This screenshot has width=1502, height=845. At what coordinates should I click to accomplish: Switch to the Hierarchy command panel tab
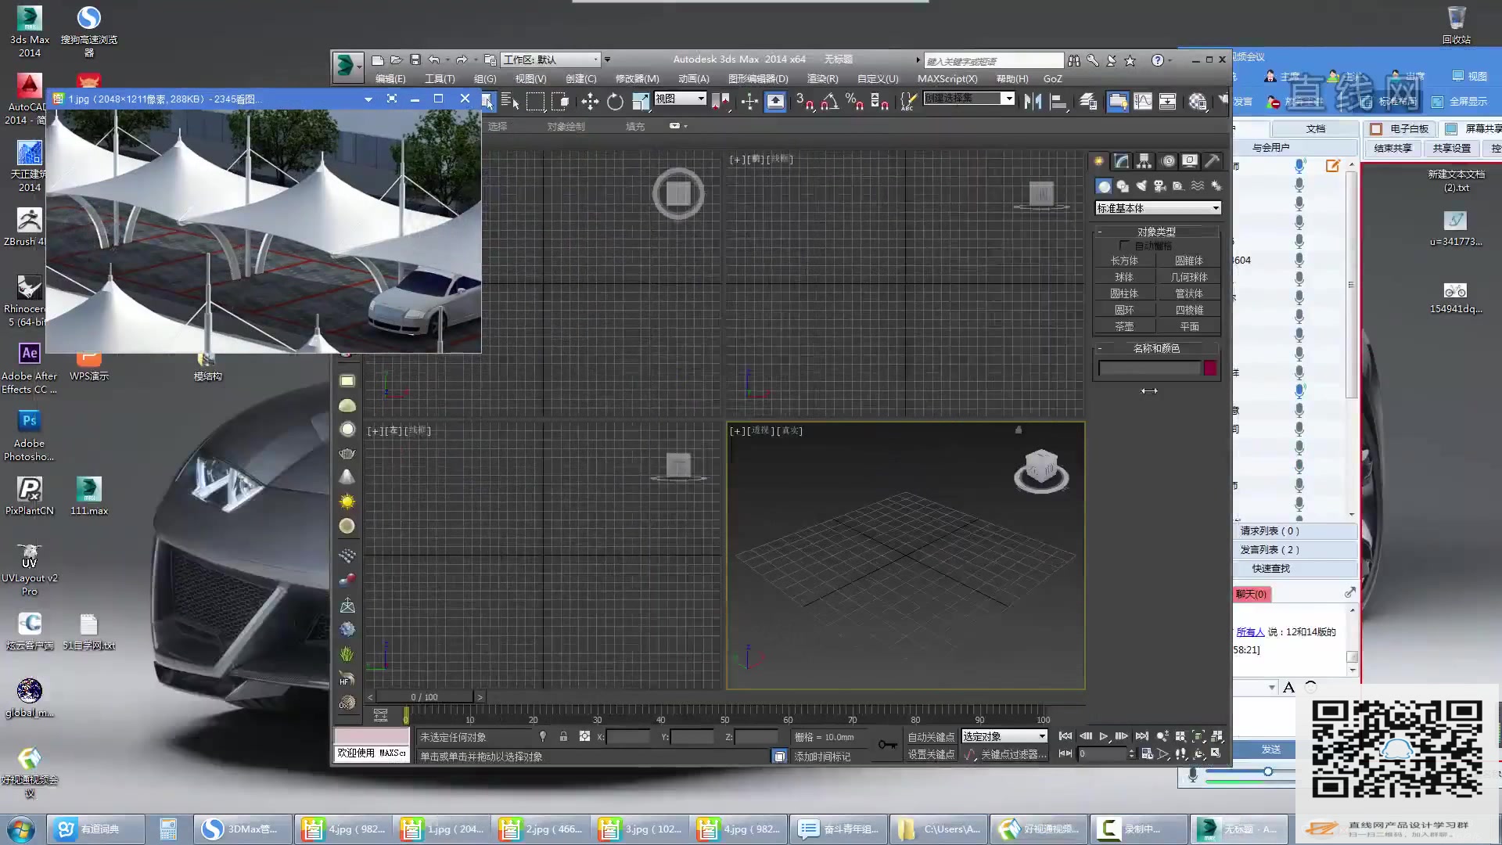pyautogui.click(x=1144, y=161)
